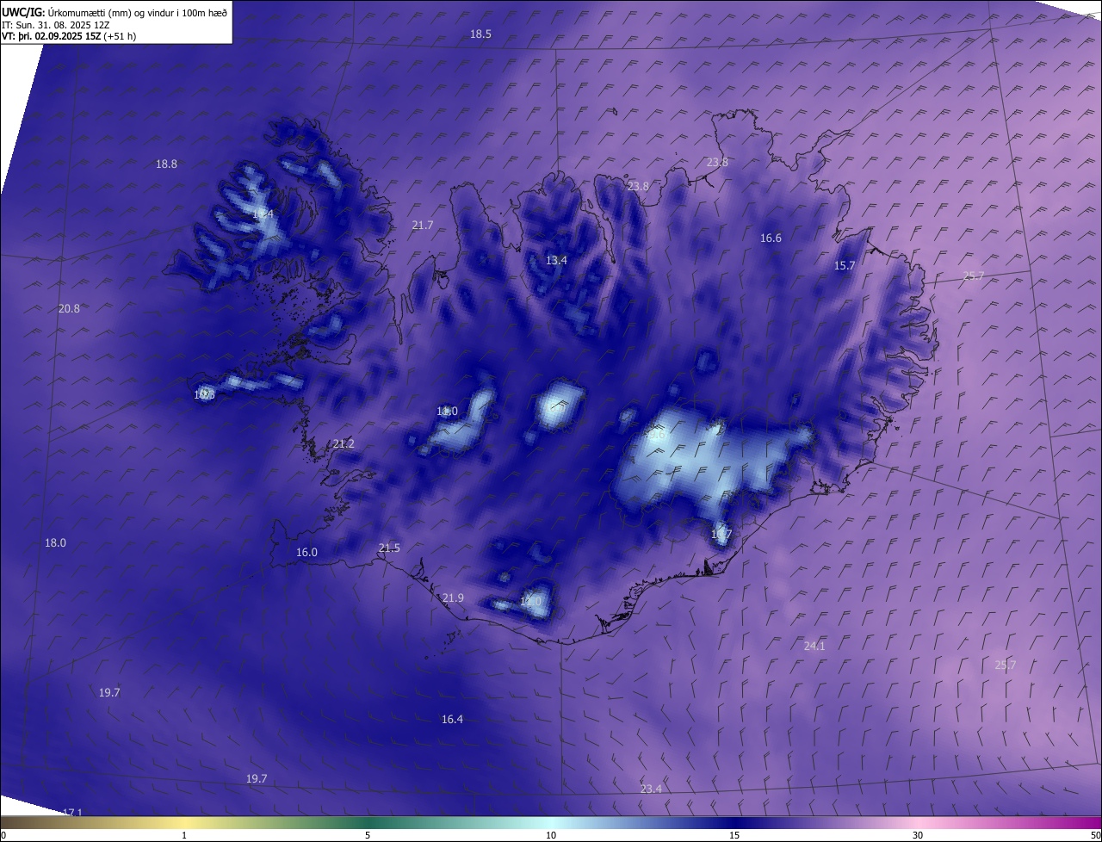Click the 16.6 value on the map
Screen dimensions: 1102x842
tap(771, 238)
